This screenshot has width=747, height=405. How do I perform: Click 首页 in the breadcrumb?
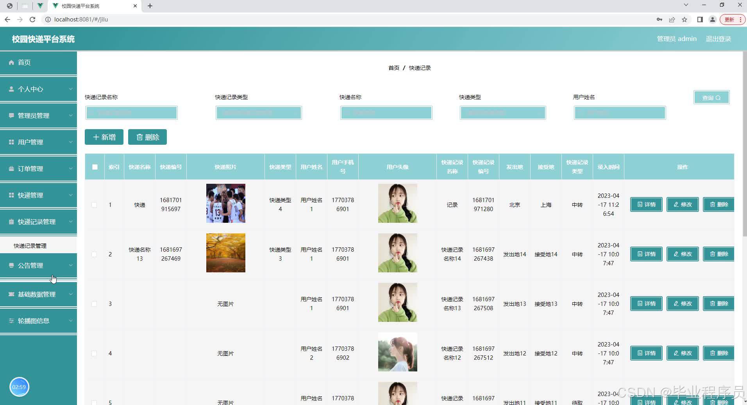[394, 68]
